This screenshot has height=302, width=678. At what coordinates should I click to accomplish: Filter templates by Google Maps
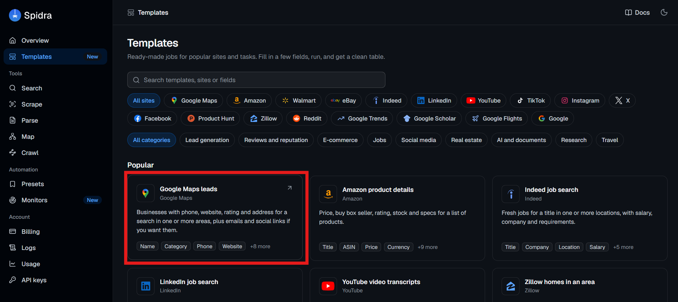(x=194, y=100)
